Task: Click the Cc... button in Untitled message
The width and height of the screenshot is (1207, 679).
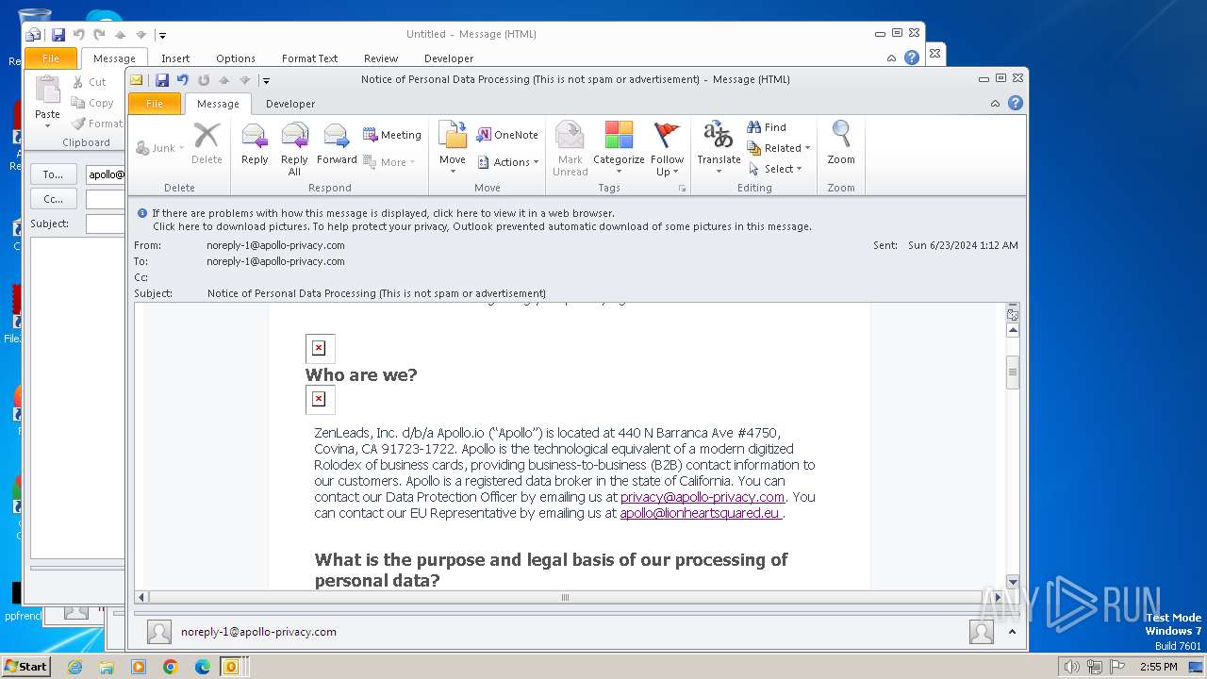Action: pos(53,199)
